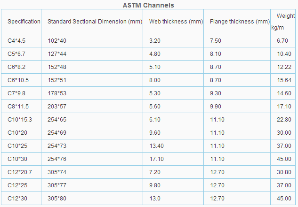Select the 15.64 weight cell
Image resolution: width=298 pixels, height=207 pixels.
(284, 80)
